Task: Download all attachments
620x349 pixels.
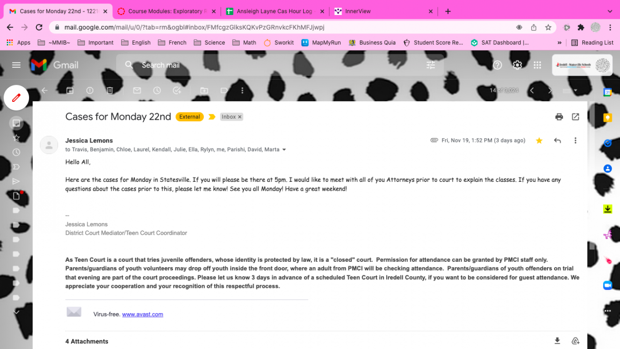Action: (x=558, y=341)
